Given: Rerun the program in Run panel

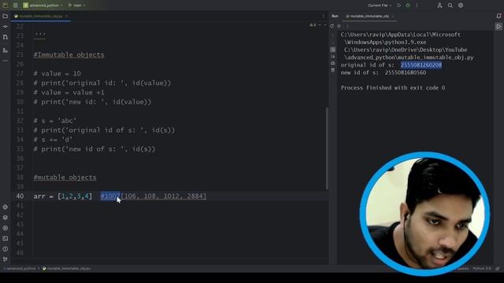Looking at the screenshot, I should 332,26.
